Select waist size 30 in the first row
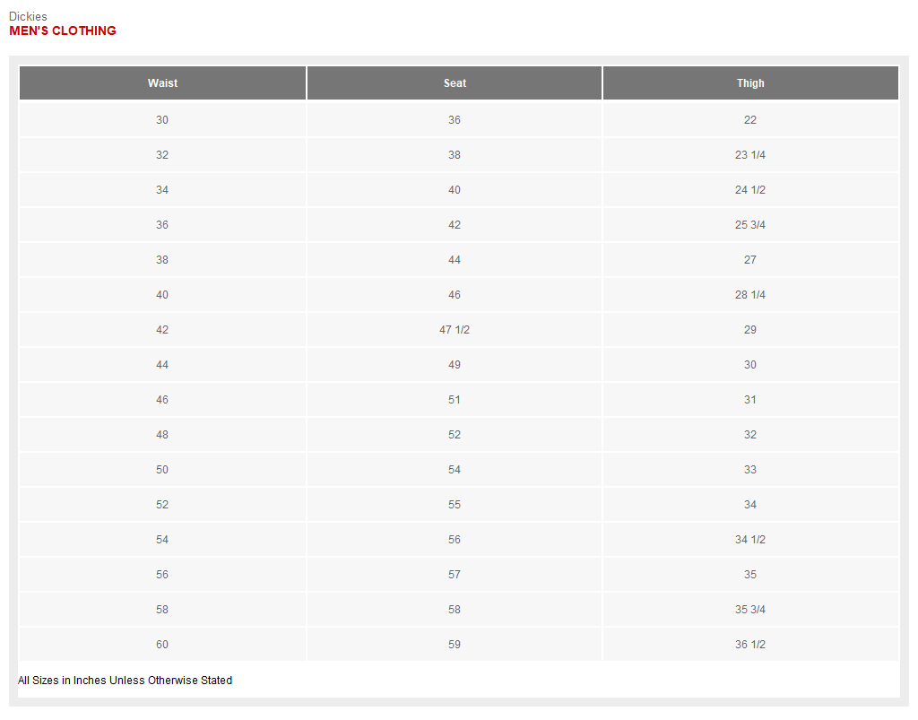The height and width of the screenshot is (720, 918). (x=162, y=120)
